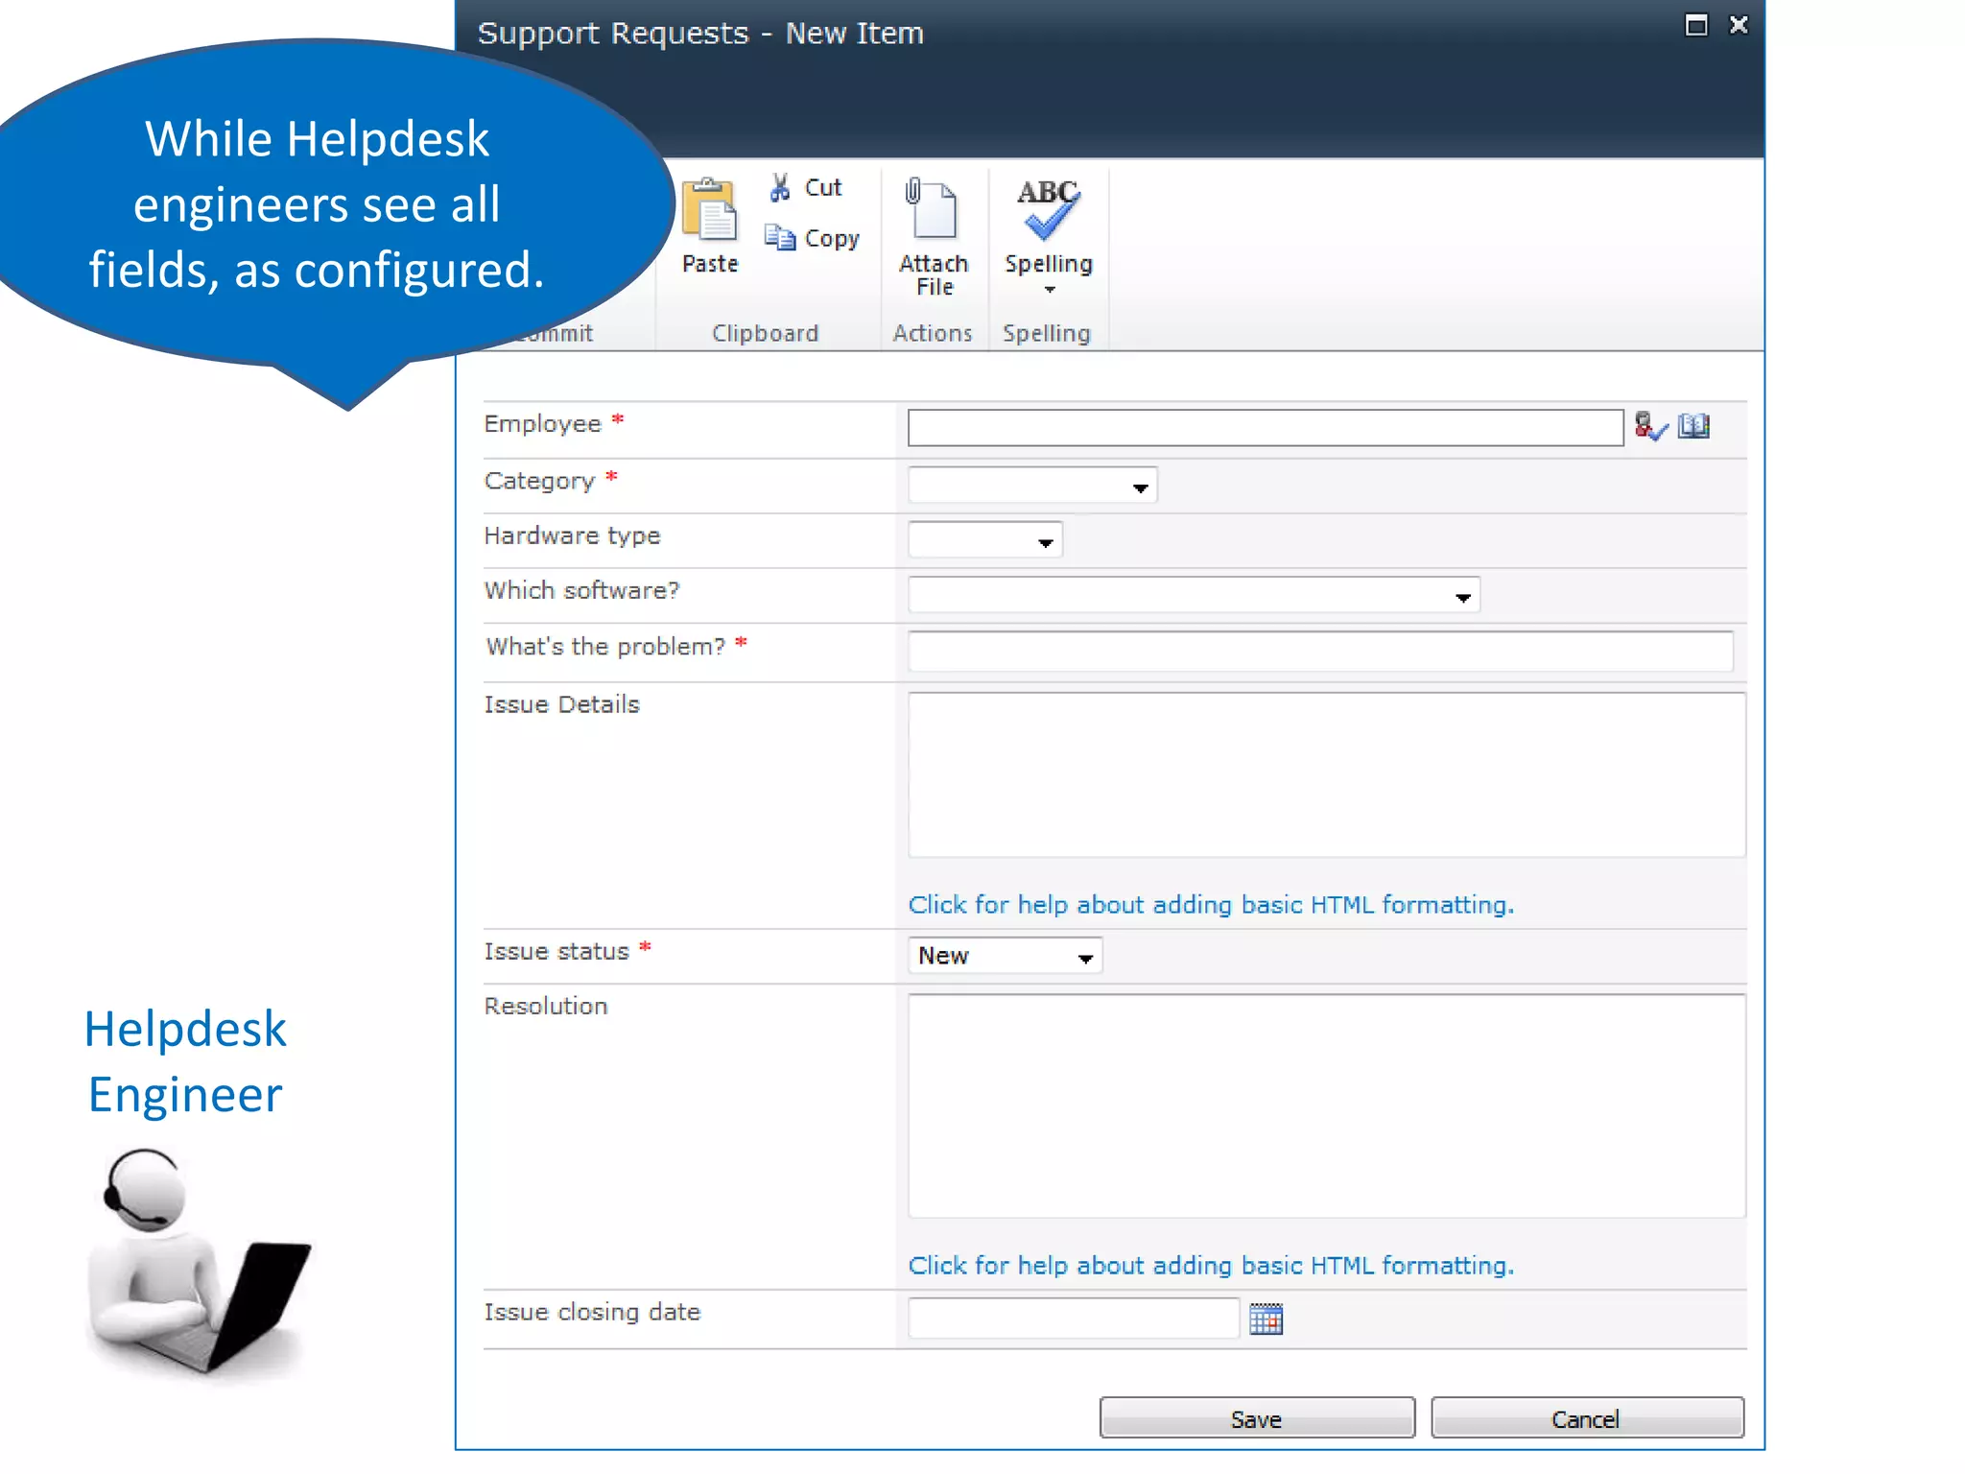Open the Issue status dropdown showing New
1965x1474 pixels.
[1005, 956]
